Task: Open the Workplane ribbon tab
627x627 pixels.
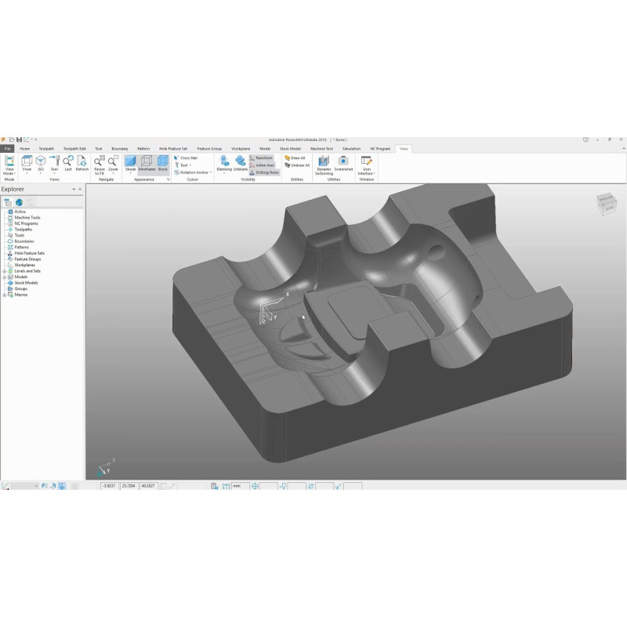Action: tap(241, 148)
